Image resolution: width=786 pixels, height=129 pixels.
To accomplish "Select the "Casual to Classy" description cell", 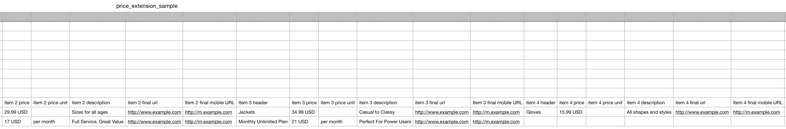I will pos(385,112).
